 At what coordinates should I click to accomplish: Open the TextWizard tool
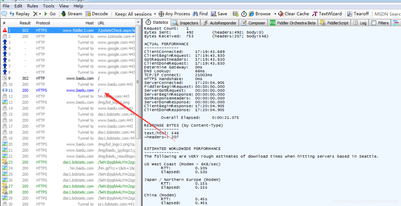(327, 14)
